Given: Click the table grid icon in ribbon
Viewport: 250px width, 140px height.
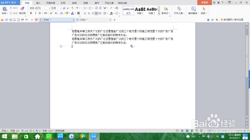Looking at the screenshot, I should tap(117, 8).
